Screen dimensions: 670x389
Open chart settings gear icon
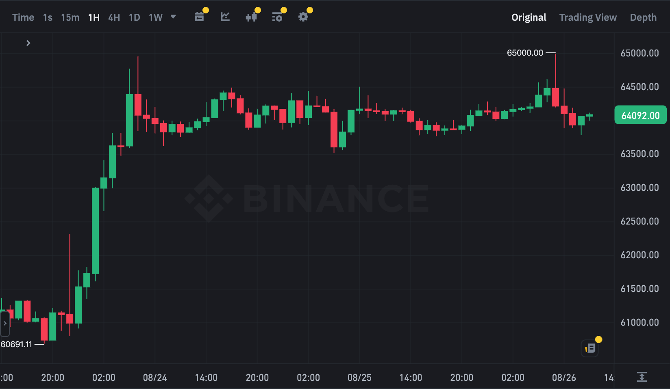pos(303,17)
